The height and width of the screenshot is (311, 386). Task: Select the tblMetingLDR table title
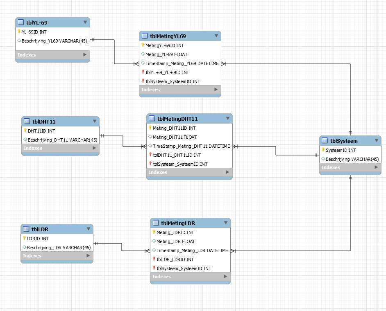coord(178,223)
